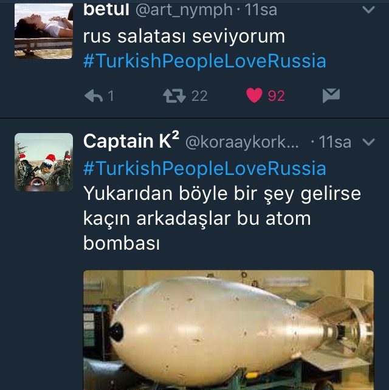Viewport: 389px width, 390px height.
Task: Tap the 22 retweets count
Action: point(199,96)
